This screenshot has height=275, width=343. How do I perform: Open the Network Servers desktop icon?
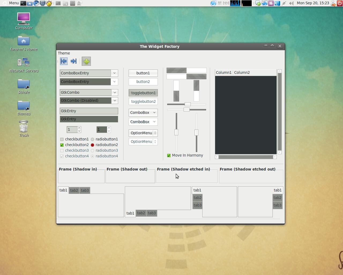pyautogui.click(x=24, y=65)
